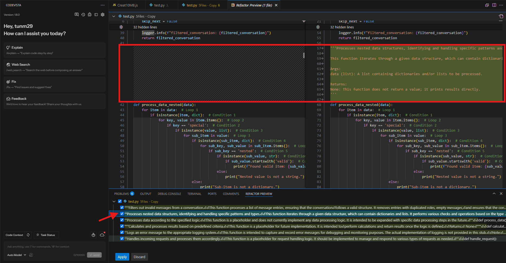Uncheck the 'Filters out invalid messages' change checkbox

point(122,208)
